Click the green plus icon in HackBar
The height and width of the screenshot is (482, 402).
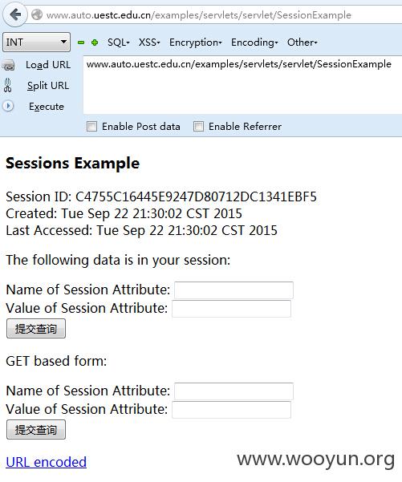(95, 43)
